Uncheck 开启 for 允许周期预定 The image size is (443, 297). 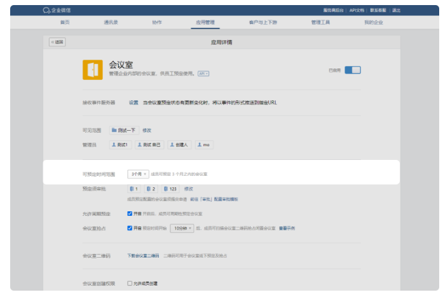point(130,213)
